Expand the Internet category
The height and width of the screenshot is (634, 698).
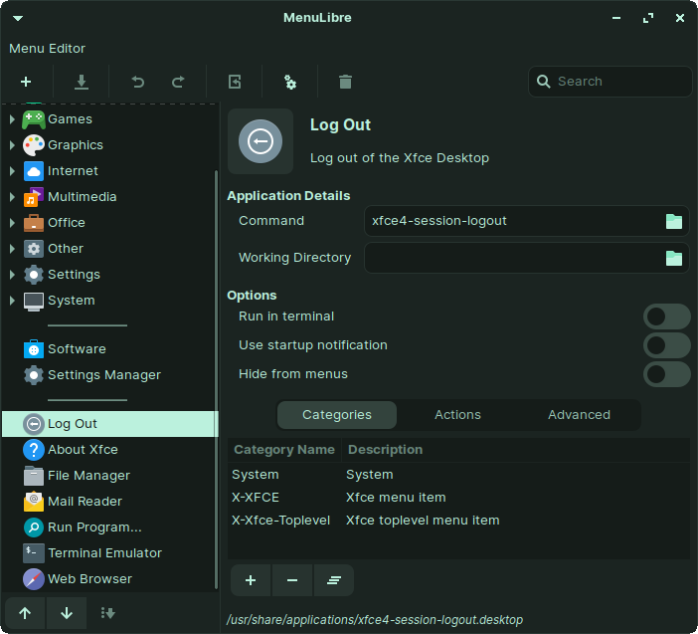pyautogui.click(x=12, y=170)
